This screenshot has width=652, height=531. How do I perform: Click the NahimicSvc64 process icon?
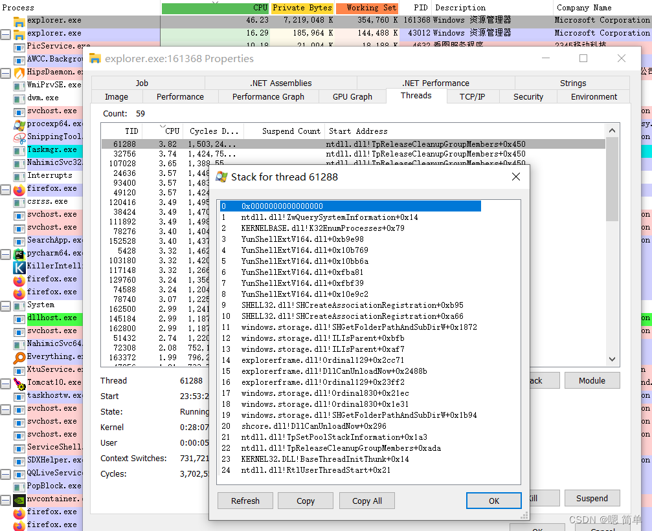(x=19, y=344)
